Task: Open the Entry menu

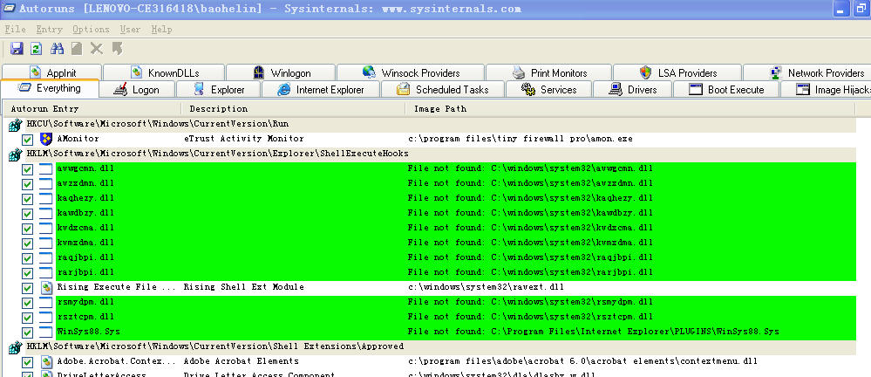Action: pos(49,30)
